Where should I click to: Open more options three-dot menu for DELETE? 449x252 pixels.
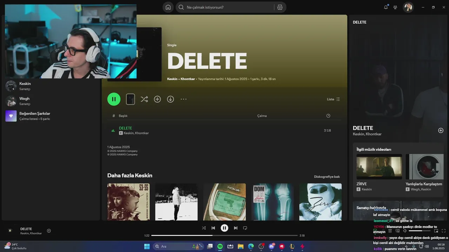coord(183,99)
